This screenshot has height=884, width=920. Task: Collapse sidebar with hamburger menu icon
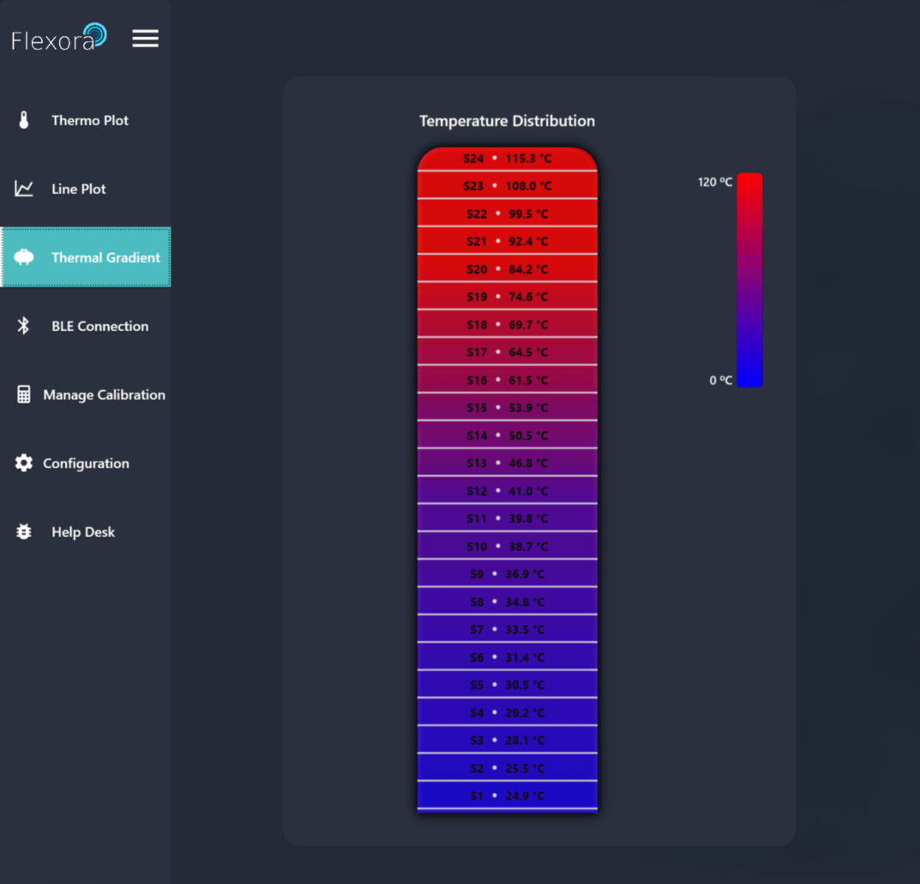pyautogui.click(x=145, y=39)
